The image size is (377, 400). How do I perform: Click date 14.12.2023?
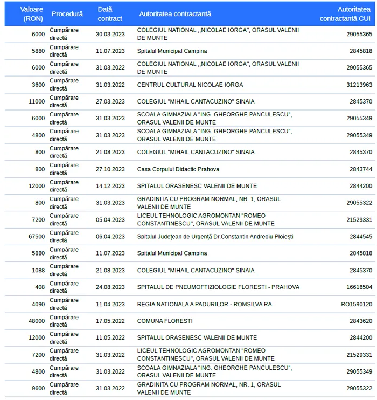pos(110,186)
